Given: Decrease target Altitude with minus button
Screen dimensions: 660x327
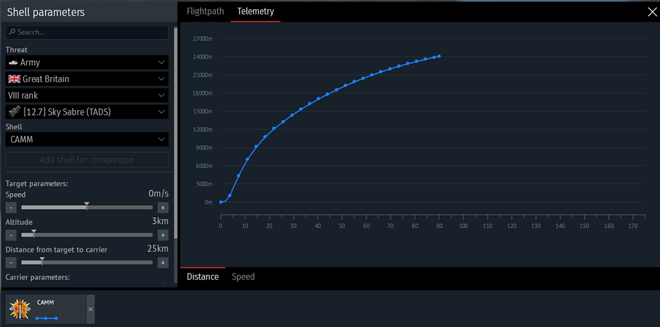Looking at the screenshot, I should coord(11,235).
